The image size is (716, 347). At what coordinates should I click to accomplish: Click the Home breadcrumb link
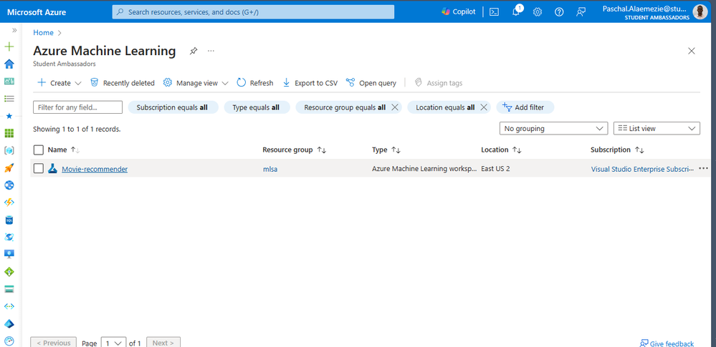44,33
